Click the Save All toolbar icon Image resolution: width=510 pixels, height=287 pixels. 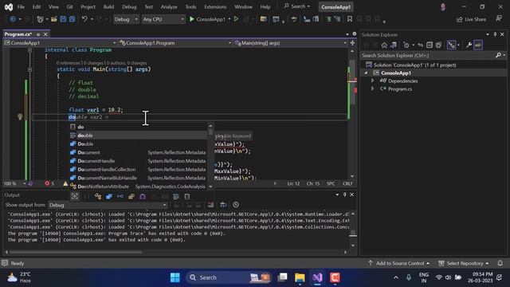click(x=72, y=19)
